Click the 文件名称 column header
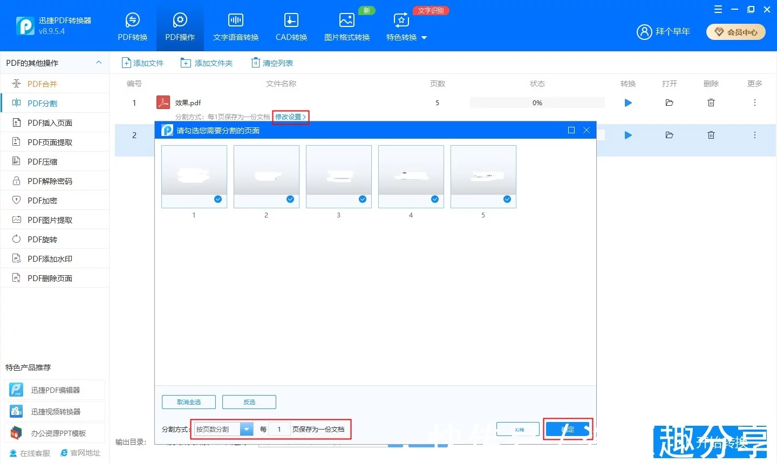The image size is (777, 463). [x=281, y=84]
